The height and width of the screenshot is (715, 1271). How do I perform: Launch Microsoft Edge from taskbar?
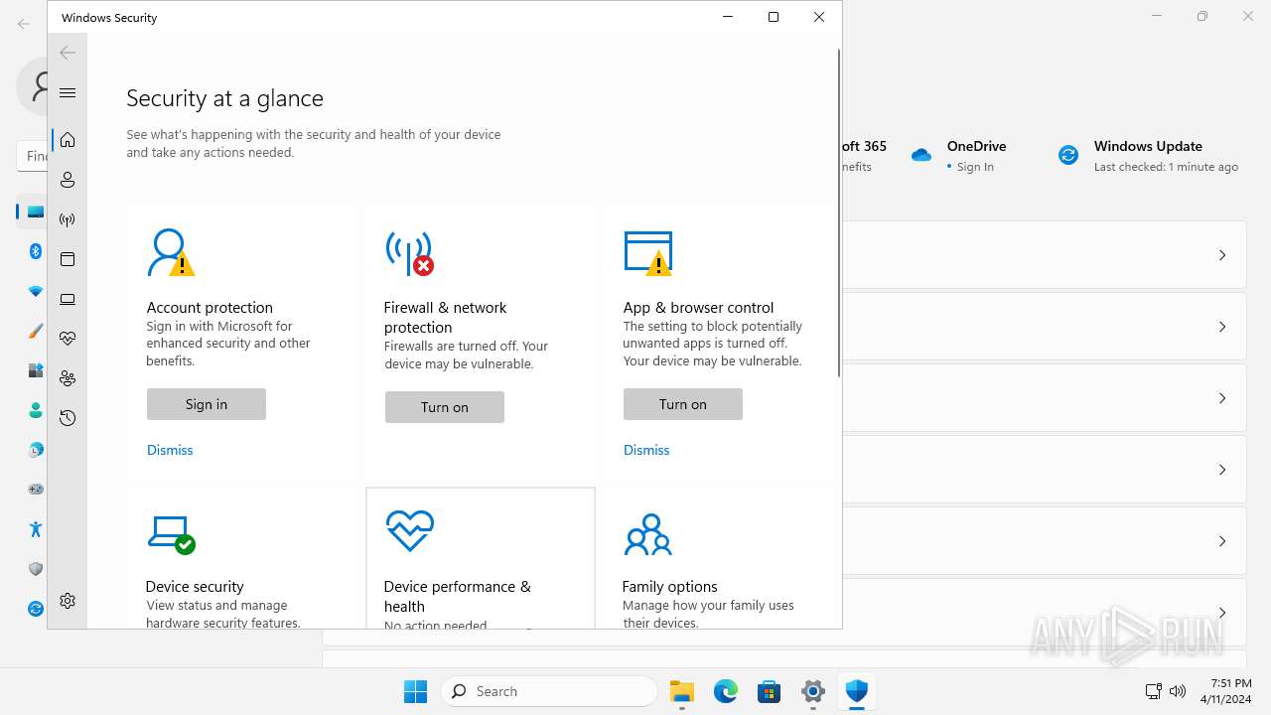point(726,691)
